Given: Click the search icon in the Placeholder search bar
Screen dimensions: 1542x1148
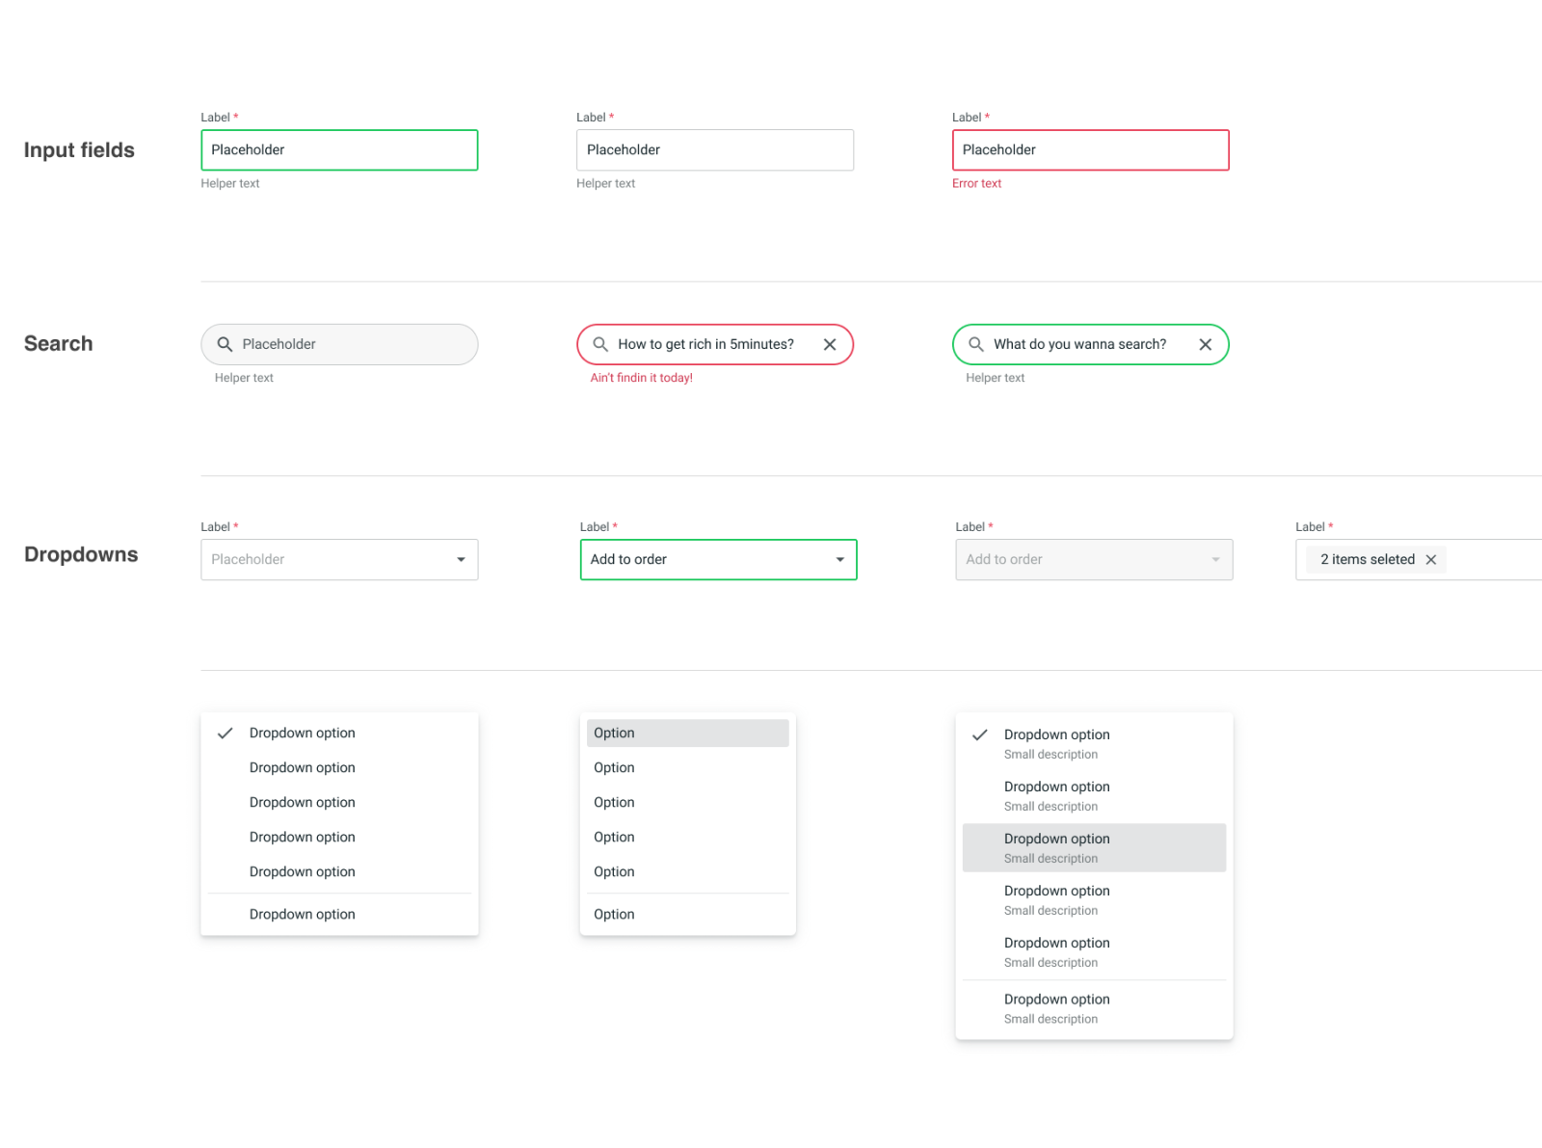Looking at the screenshot, I should 226,344.
